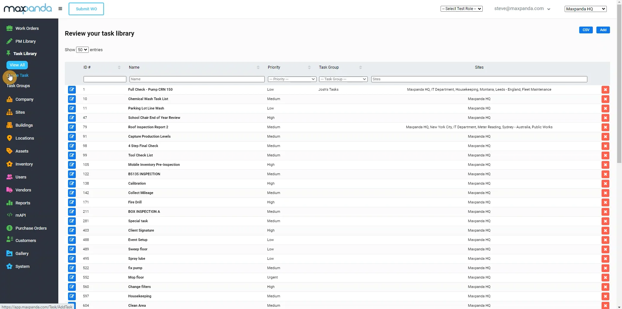Export the task library as CSV
Screen dimensions: 622x309
click(586, 30)
